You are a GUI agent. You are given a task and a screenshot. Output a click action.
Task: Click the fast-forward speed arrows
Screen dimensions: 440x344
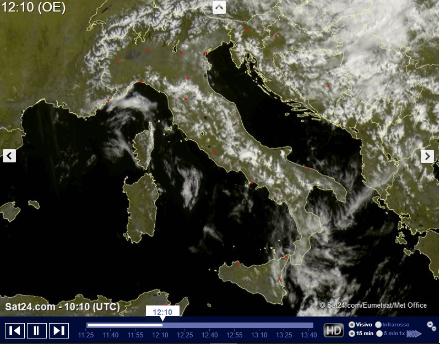(x=414, y=334)
